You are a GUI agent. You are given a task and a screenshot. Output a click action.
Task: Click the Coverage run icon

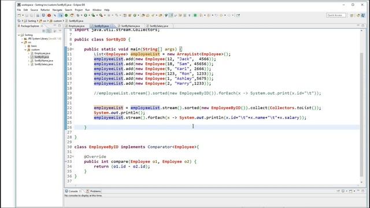(x=93, y=16)
